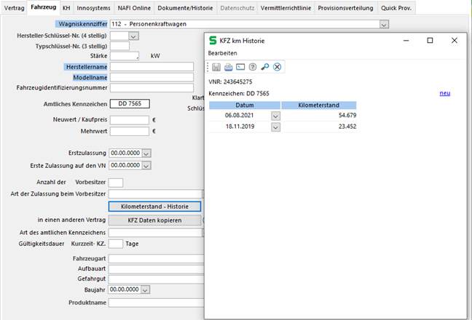Switch to the Dokumente/Historie tab

point(182,7)
